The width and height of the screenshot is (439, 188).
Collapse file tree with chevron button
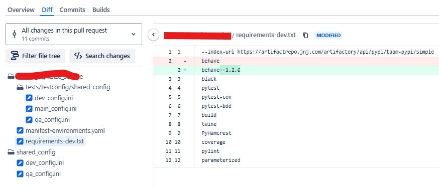point(153,35)
